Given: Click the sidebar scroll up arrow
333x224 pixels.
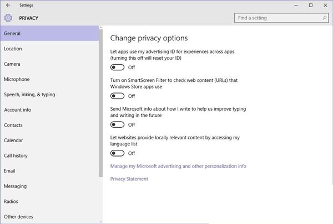Looking at the screenshot, I should 100,28.
